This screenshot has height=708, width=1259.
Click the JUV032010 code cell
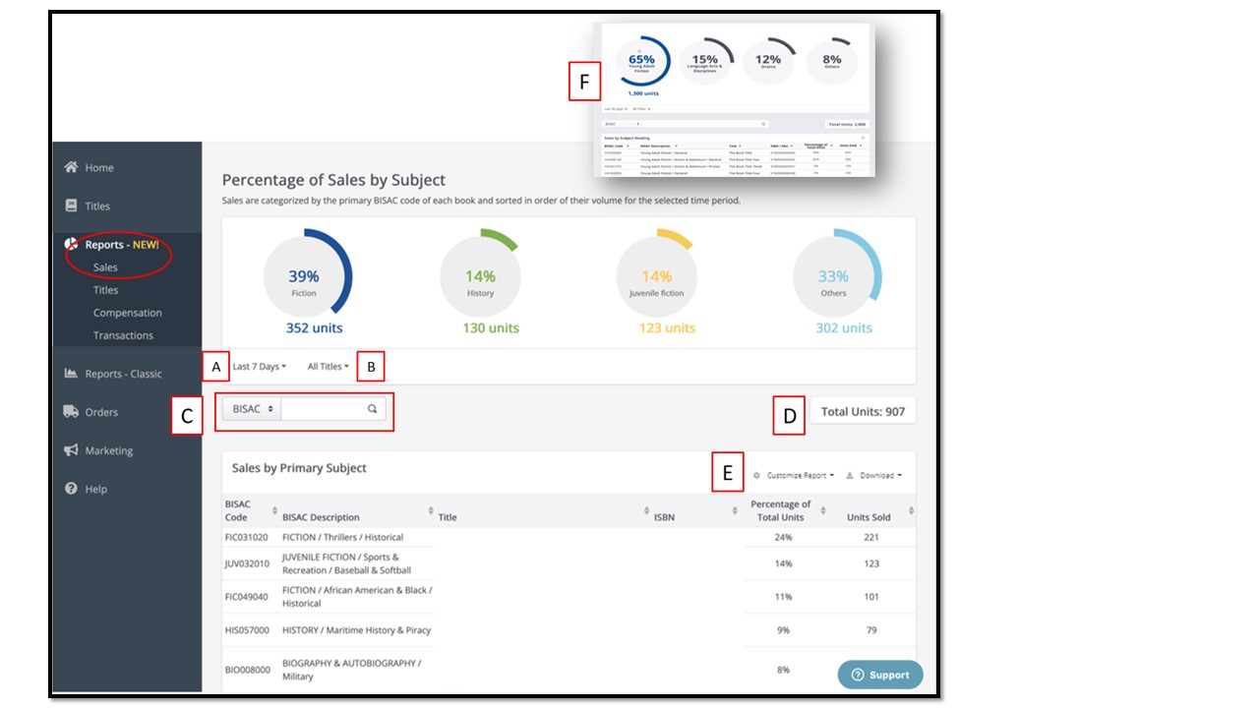[247, 563]
